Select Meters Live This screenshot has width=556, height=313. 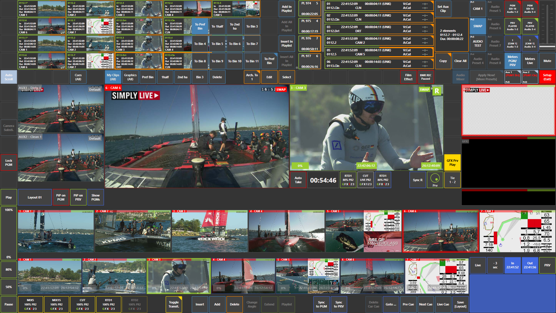(530, 61)
